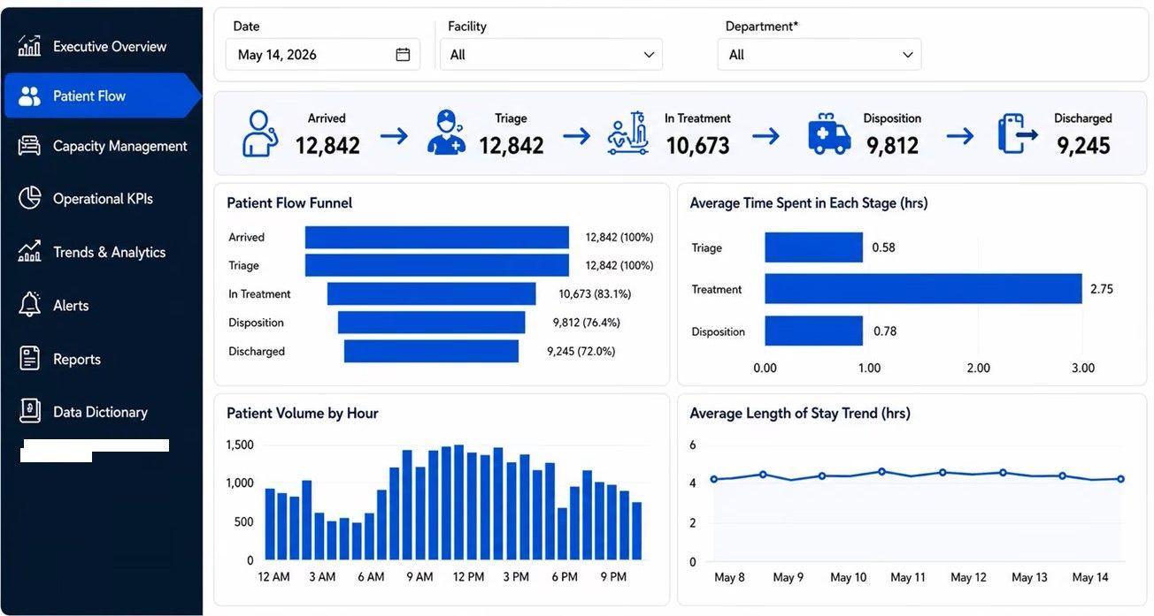This screenshot has width=1154, height=616.
Task: Click the Disposition funnel bar
Action: click(x=432, y=323)
